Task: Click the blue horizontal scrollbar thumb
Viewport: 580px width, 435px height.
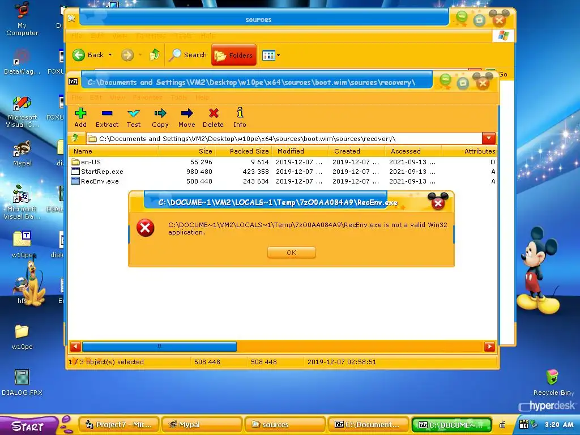Action: point(159,347)
